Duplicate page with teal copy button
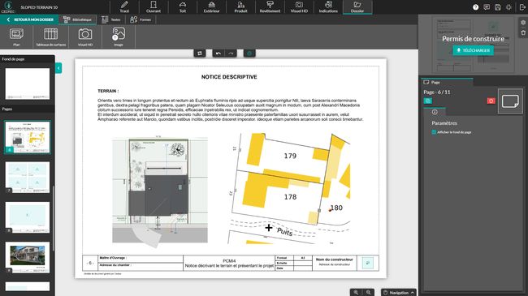Image resolution: width=528 pixels, height=296 pixels. (x=427, y=101)
